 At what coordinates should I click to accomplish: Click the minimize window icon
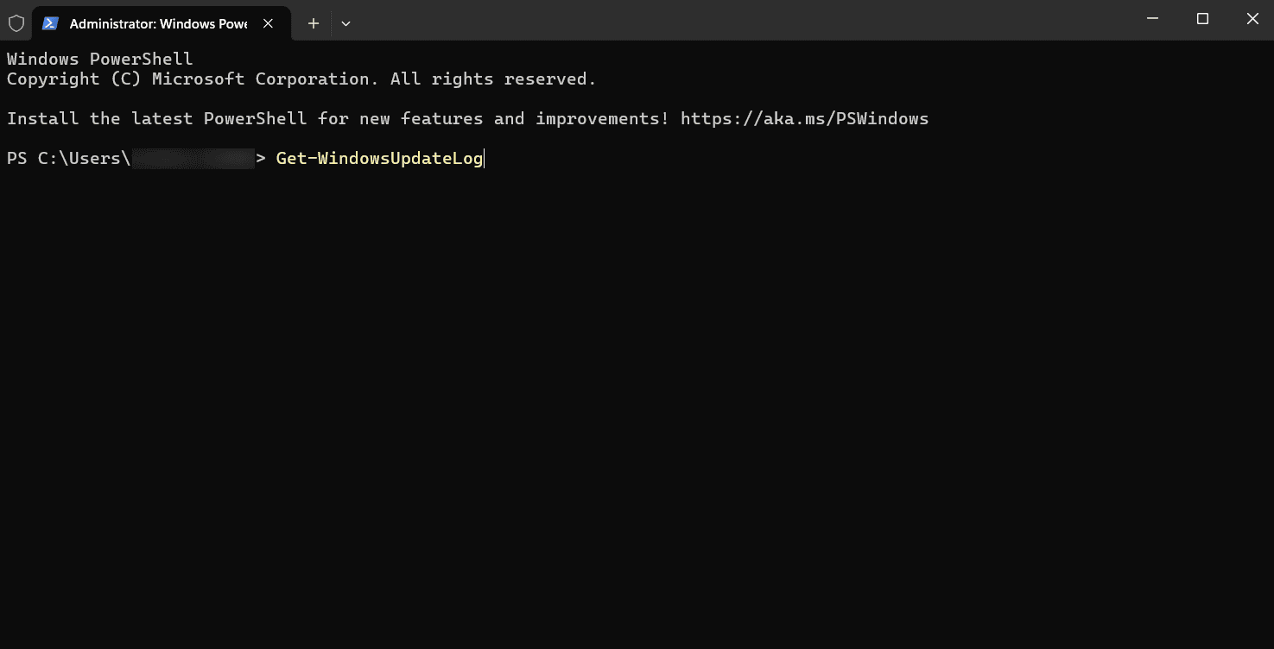pyautogui.click(x=1152, y=18)
